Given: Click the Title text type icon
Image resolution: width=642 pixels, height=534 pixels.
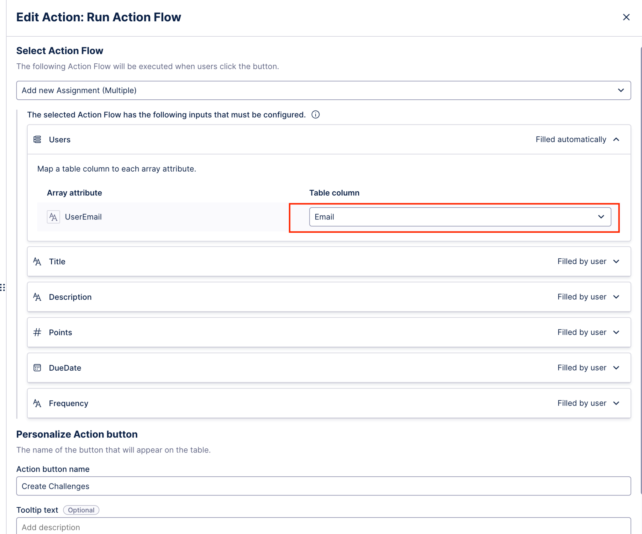Looking at the screenshot, I should (x=37, y=262).
